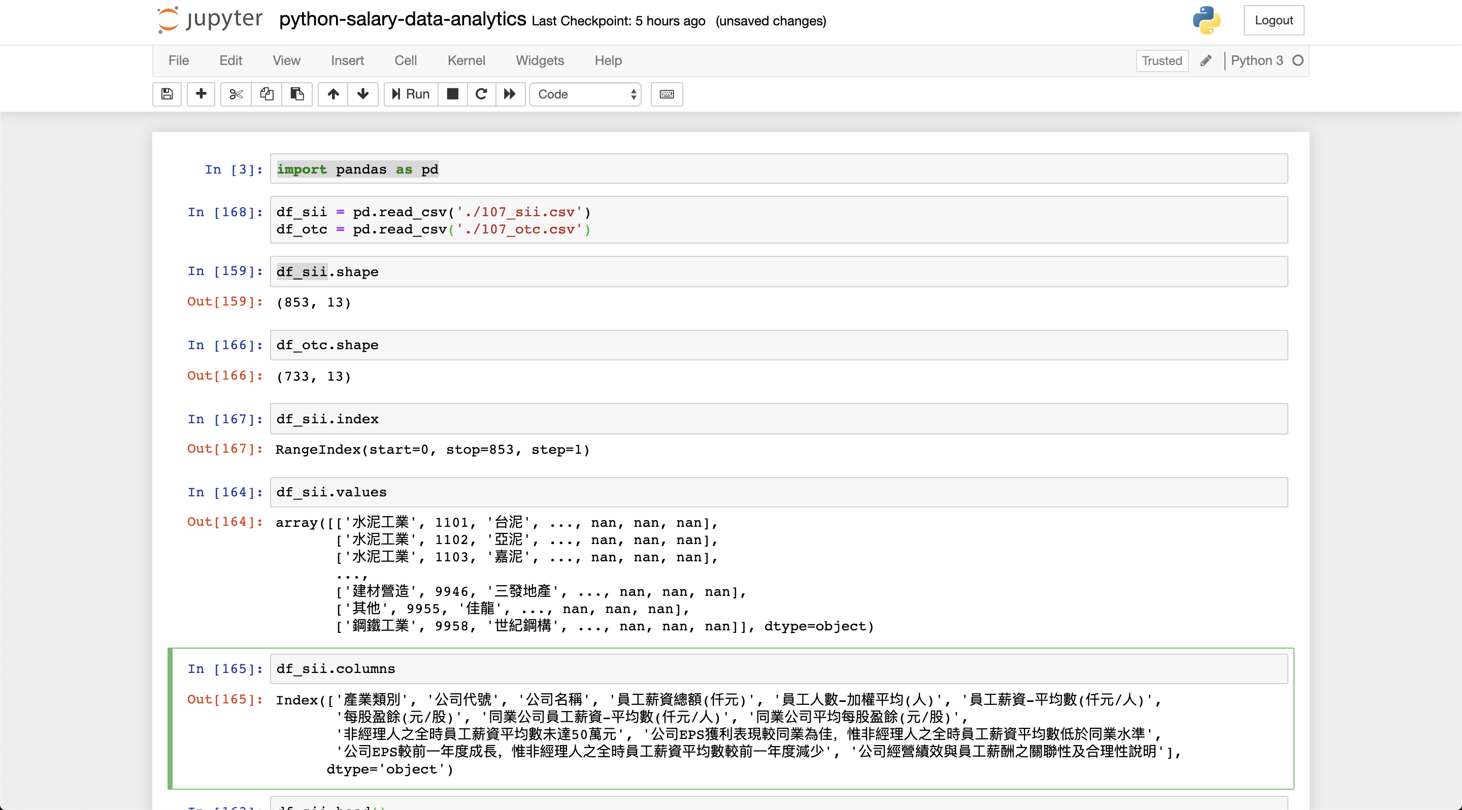Open the Edit menu
This screenshot has width=1462, height=810.
pos(230,61)
